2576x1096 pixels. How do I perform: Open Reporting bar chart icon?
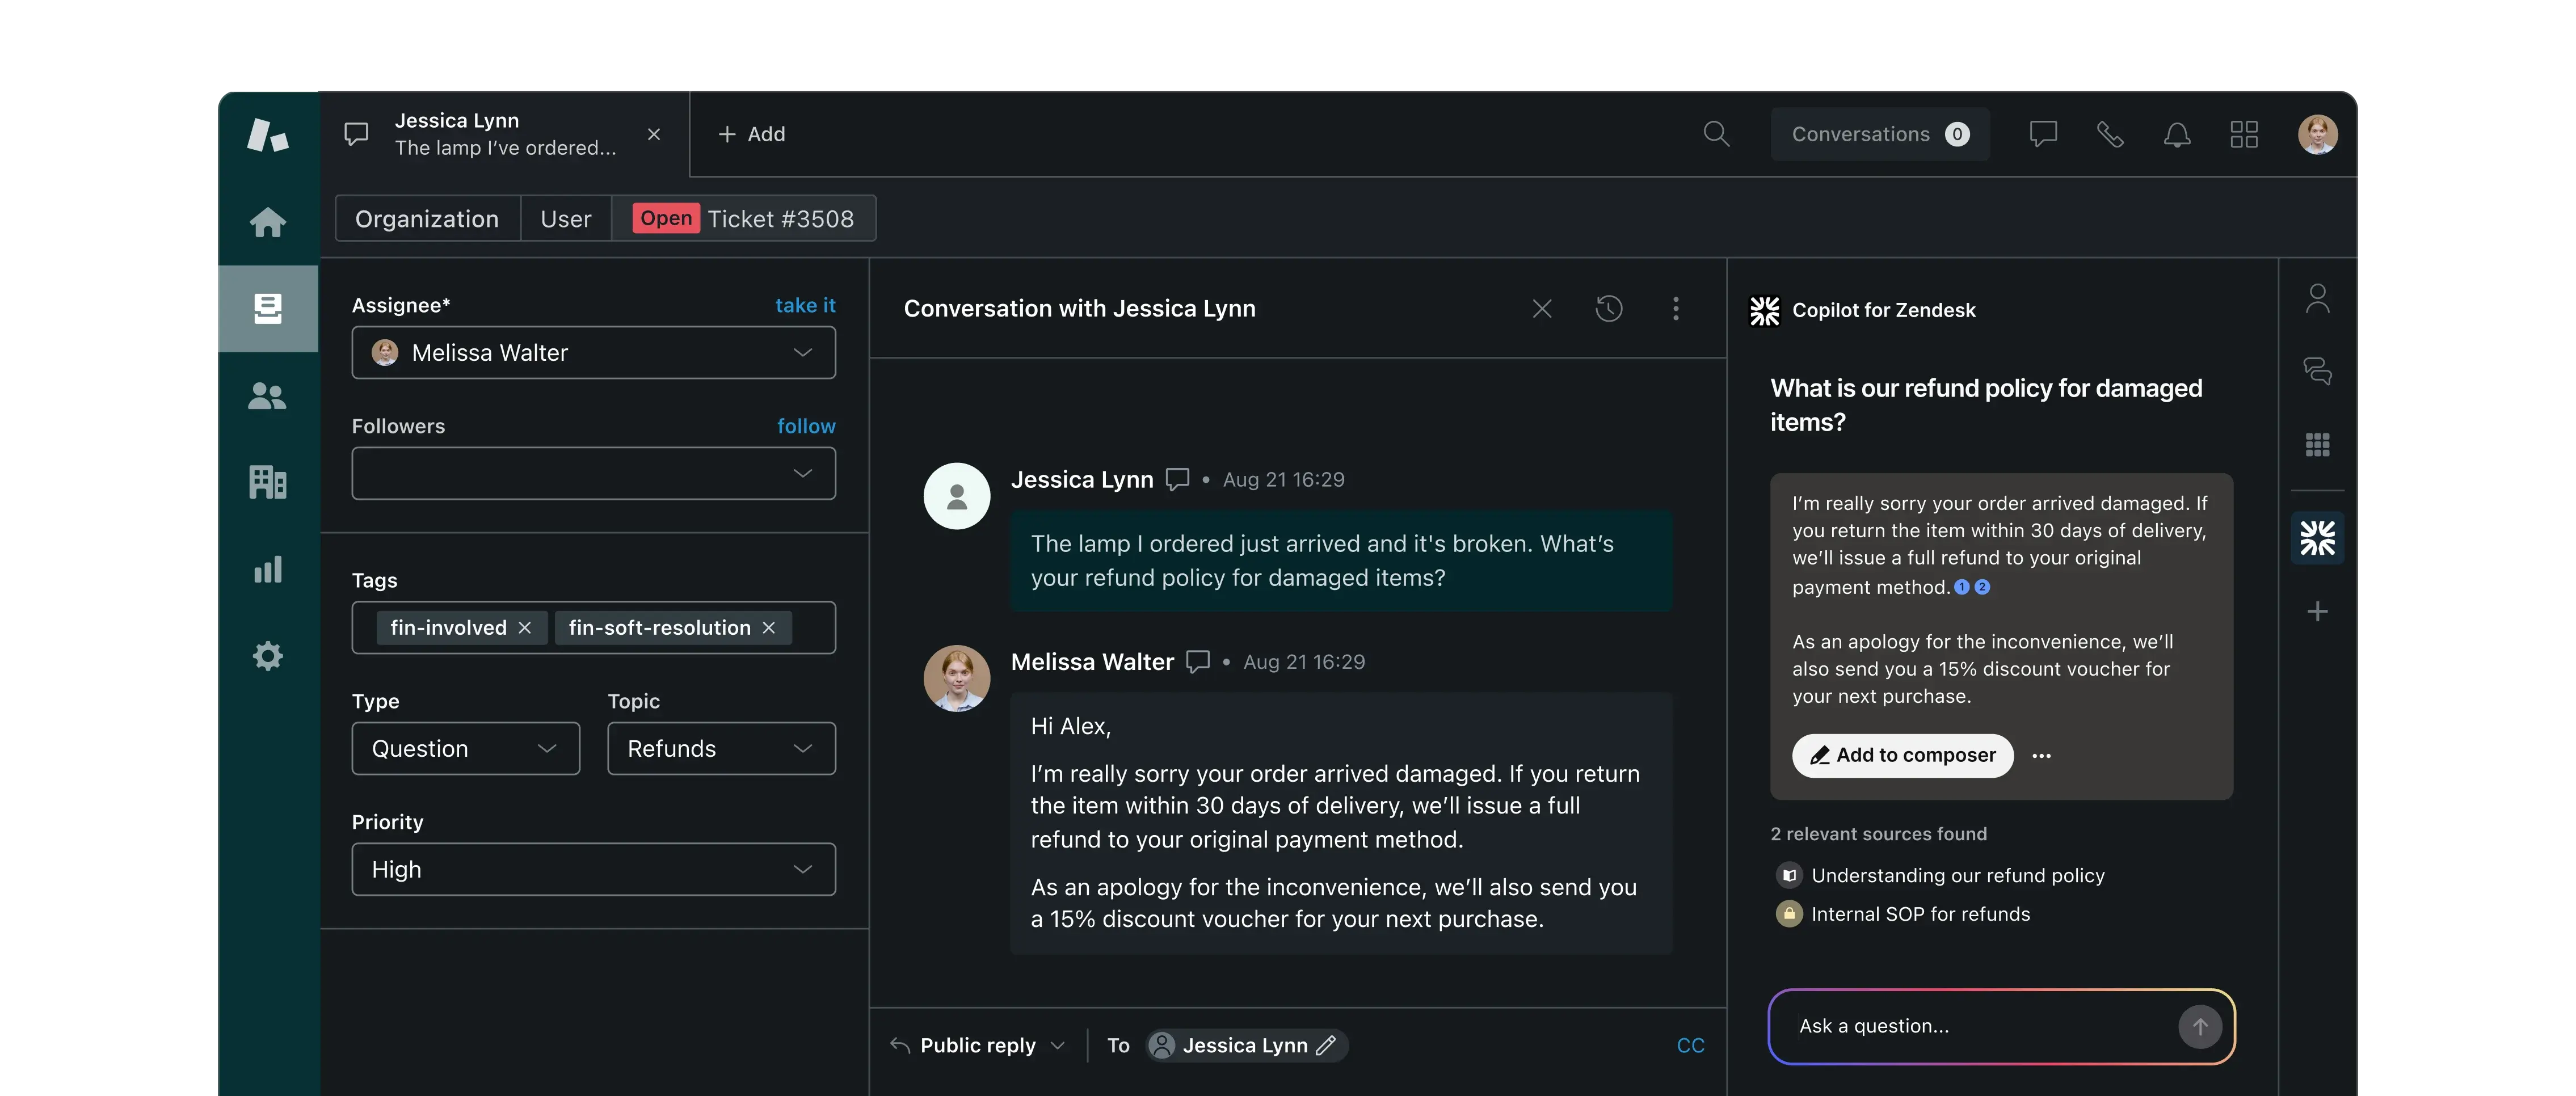point(267,570)
